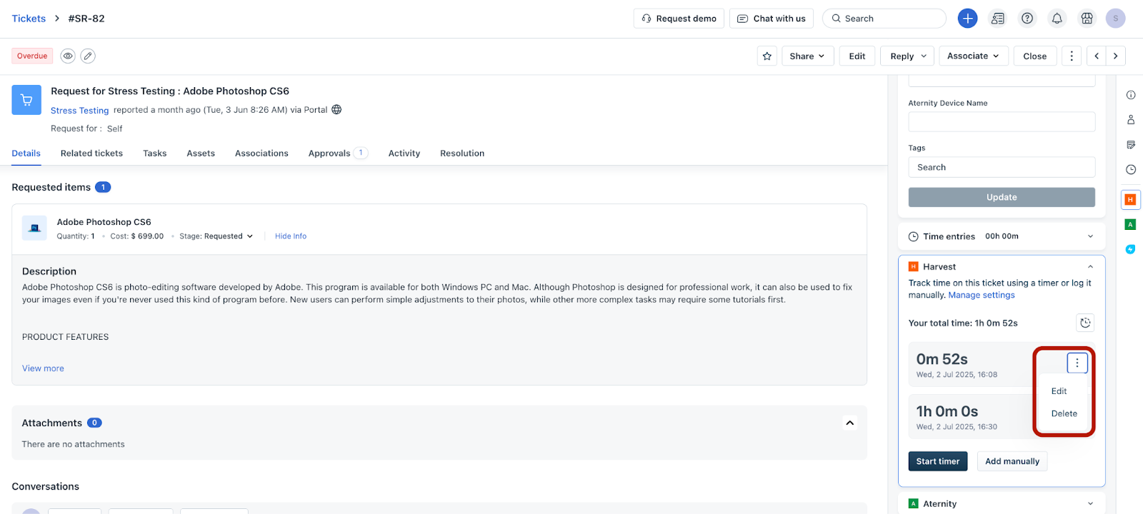Click the Hide Info link
The image size is (1143, 514).
(x=291, y=236)
